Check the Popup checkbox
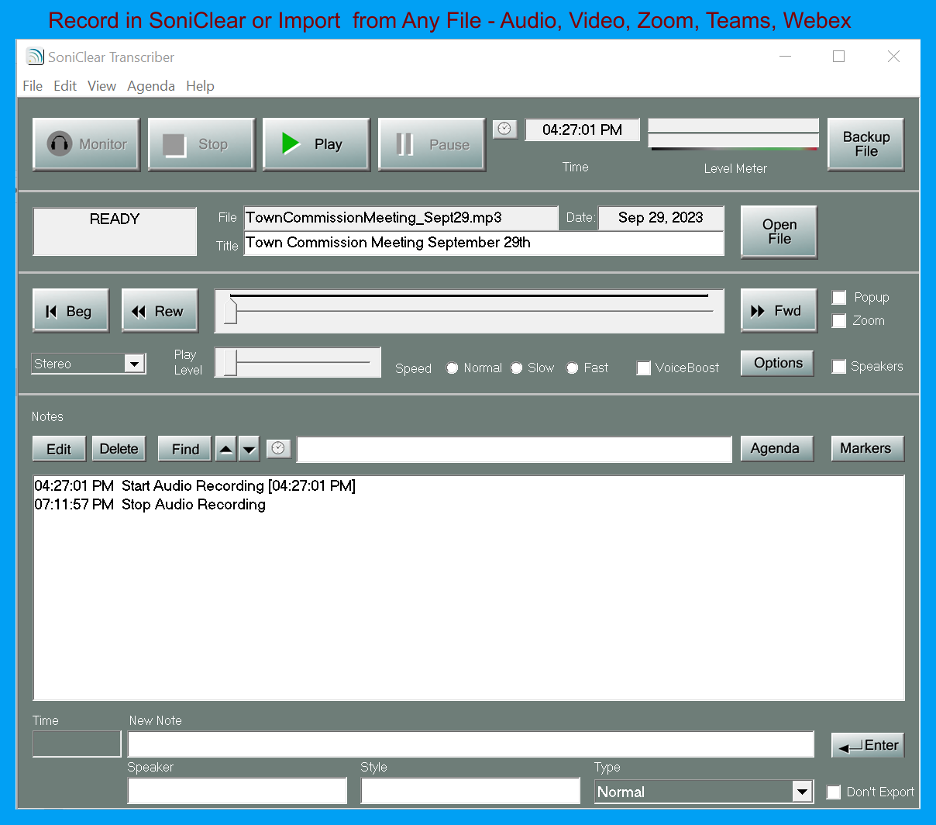 click(x=839, y=297)
